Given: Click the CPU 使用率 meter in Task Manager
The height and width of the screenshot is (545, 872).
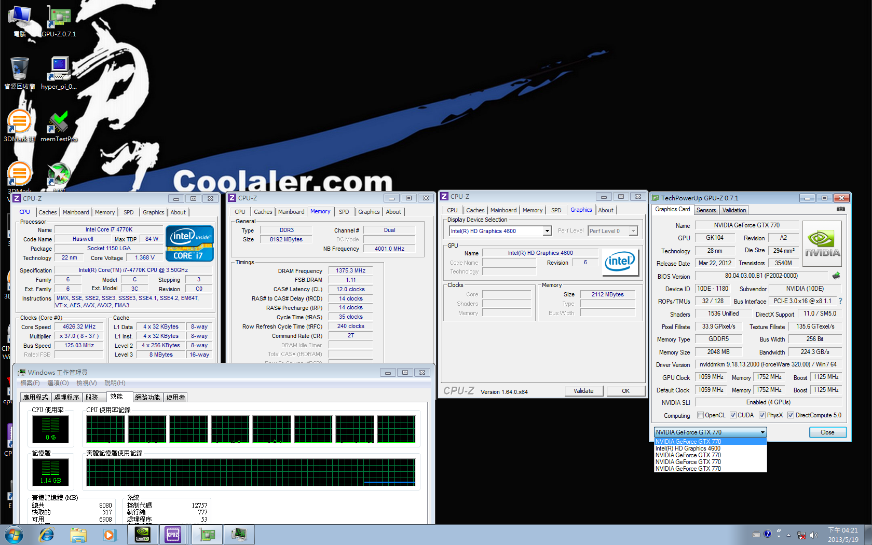Looking at the screenshot, I should tap(50, 429).
